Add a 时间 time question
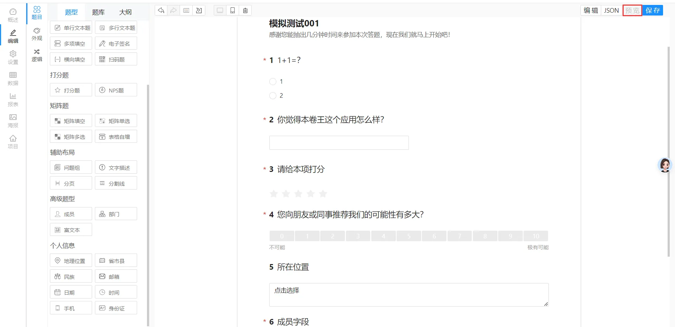This screenshot has height=327, width=675. tap(116, 293)
